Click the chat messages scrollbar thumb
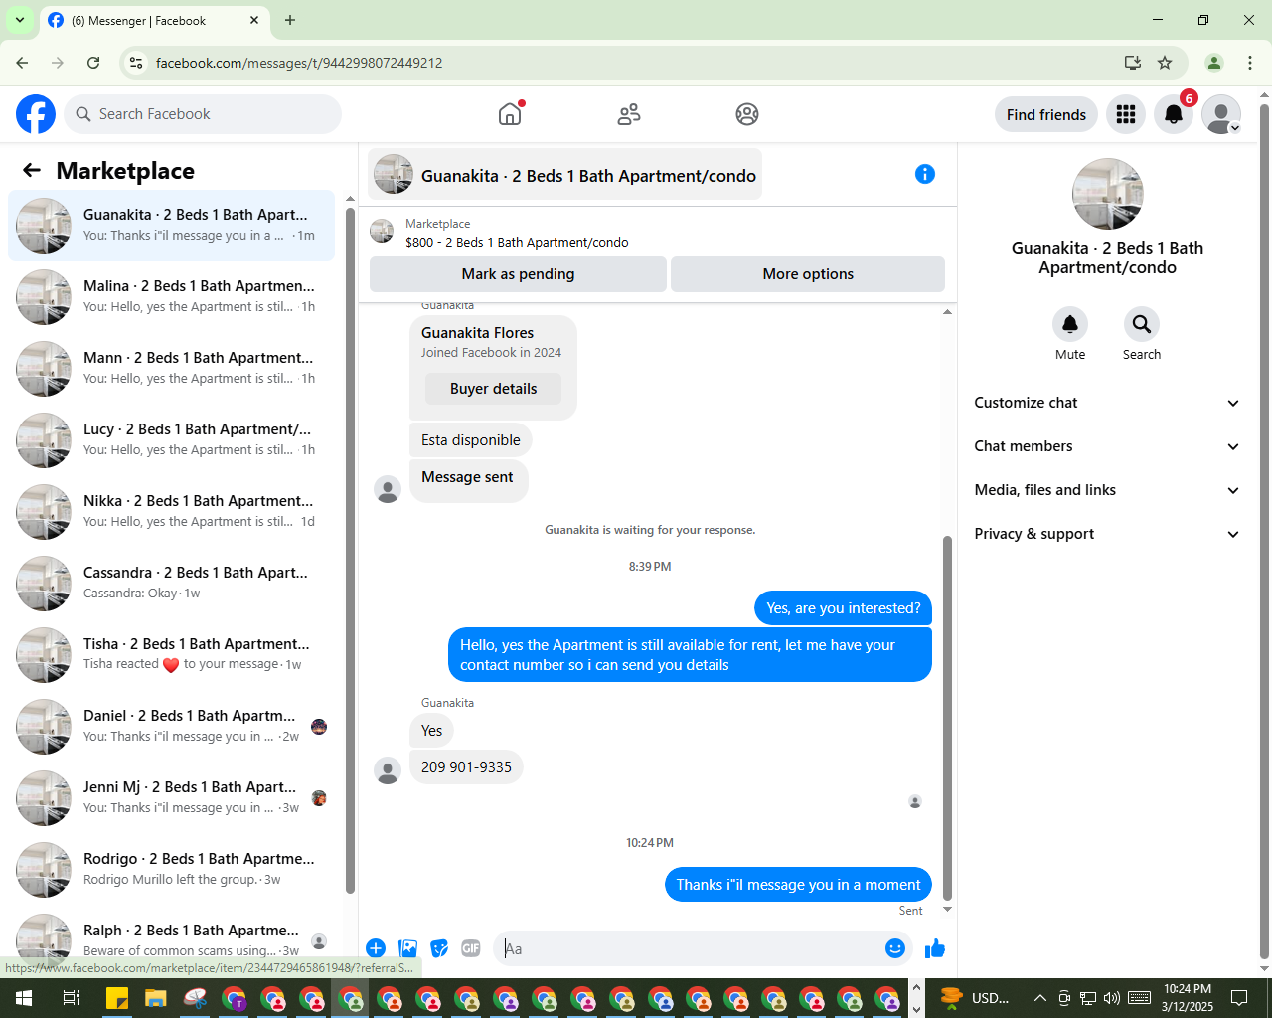The image size is (1272, 1018). 947,718
